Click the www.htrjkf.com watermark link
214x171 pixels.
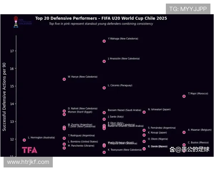(28, 162)
